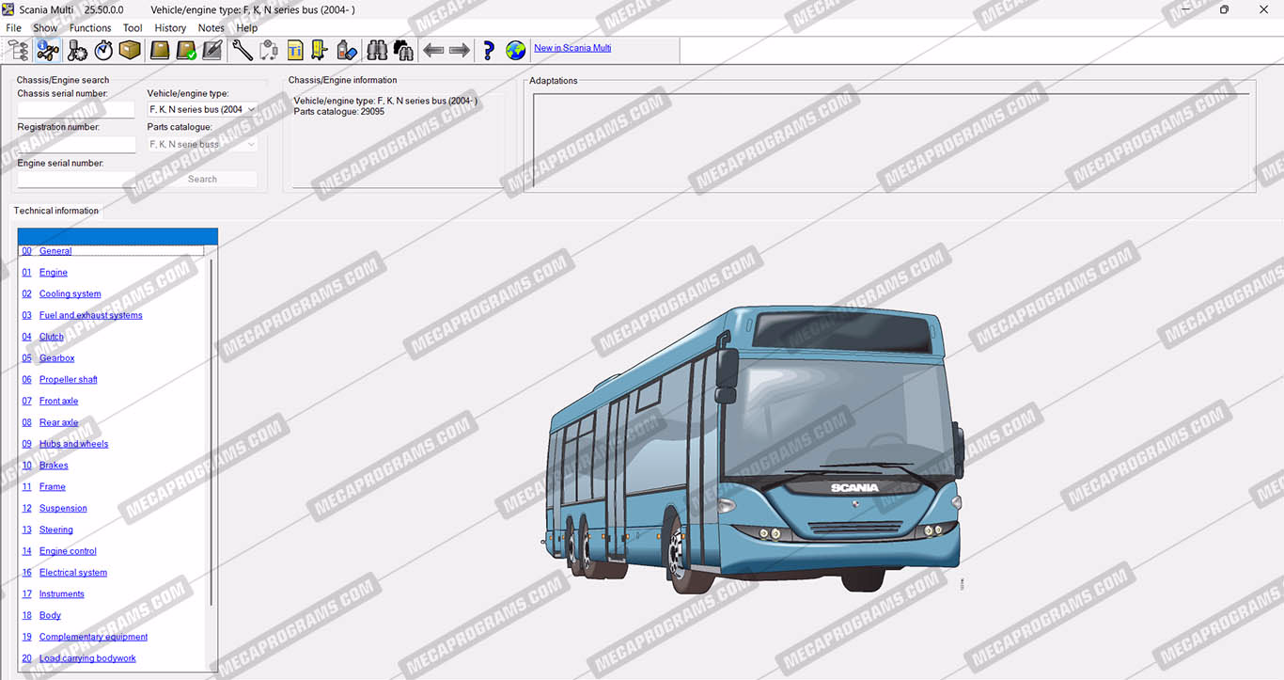Click the Chassis serial number input field
The width and height of the screenshot is (1284, 680).
[76, 110]
